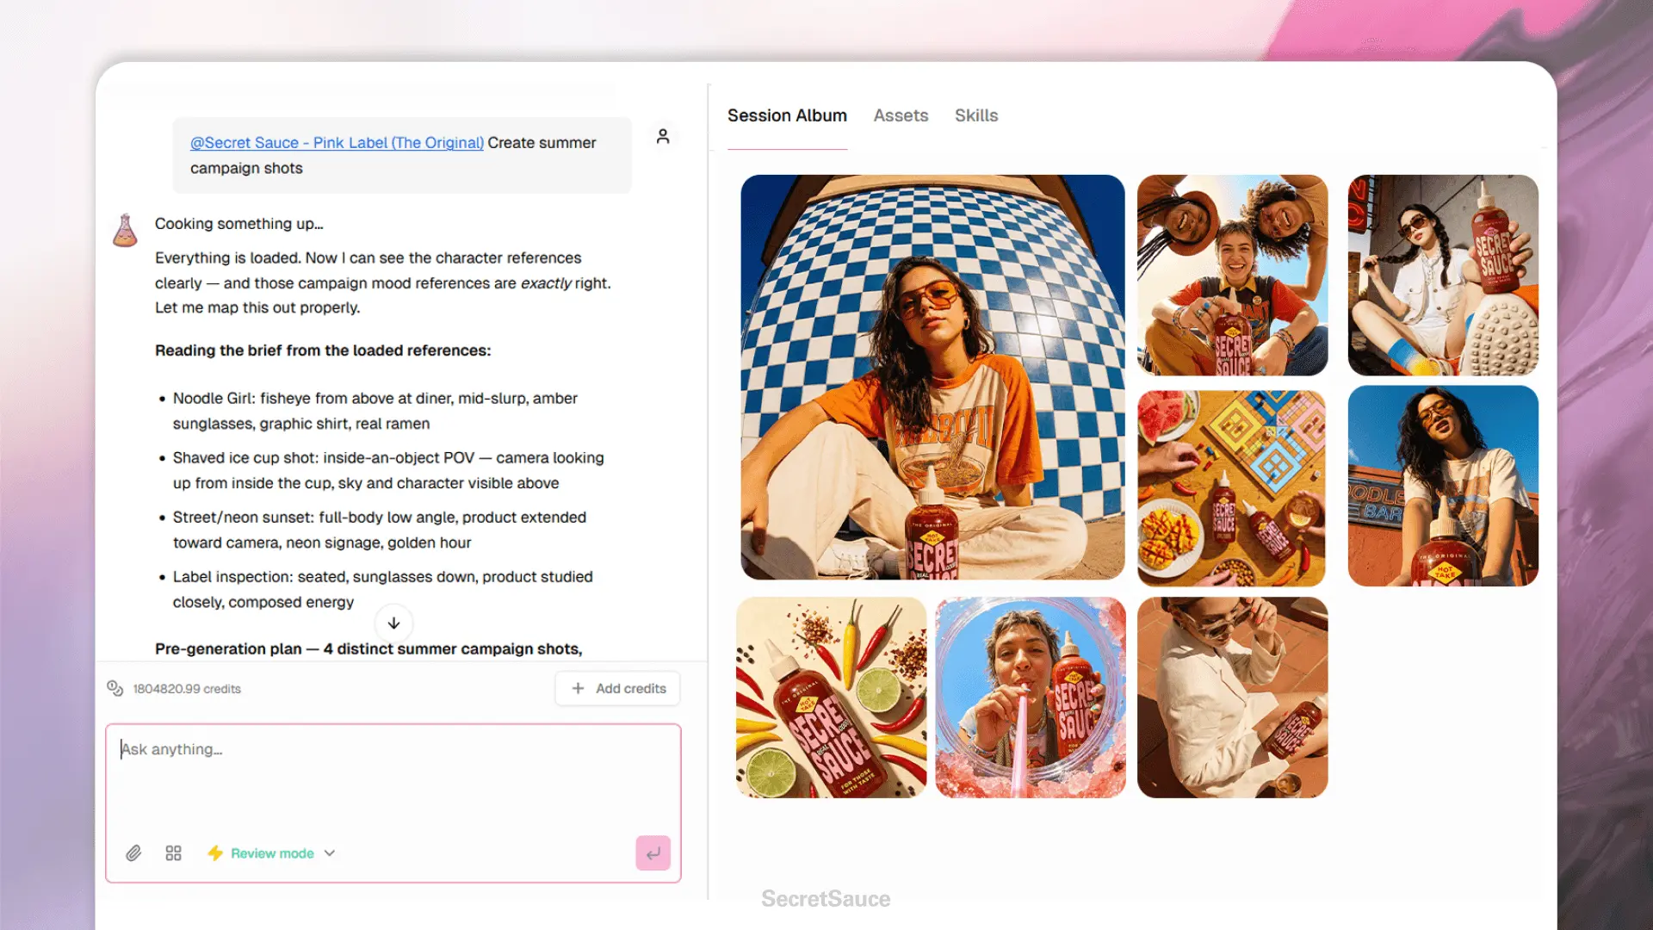Open the seated woman in white suit photo
This screenshot has height=930, width=1653.
point(1232,697)
